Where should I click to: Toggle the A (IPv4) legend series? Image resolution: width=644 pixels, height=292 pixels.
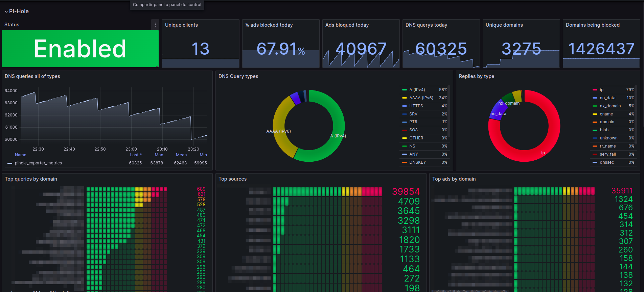pyautogui.click(x=417, y=90)
